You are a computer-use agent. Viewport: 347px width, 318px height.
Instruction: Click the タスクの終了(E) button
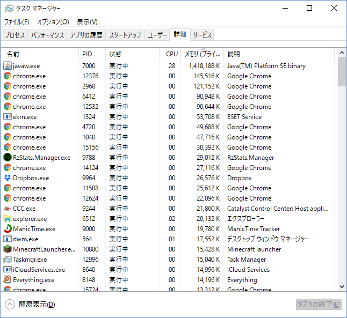(319, 305)
